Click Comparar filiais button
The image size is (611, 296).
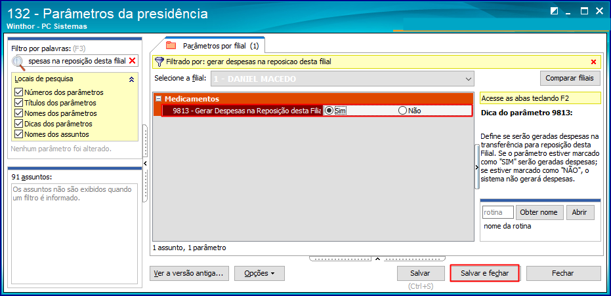(x=569, y=78)
